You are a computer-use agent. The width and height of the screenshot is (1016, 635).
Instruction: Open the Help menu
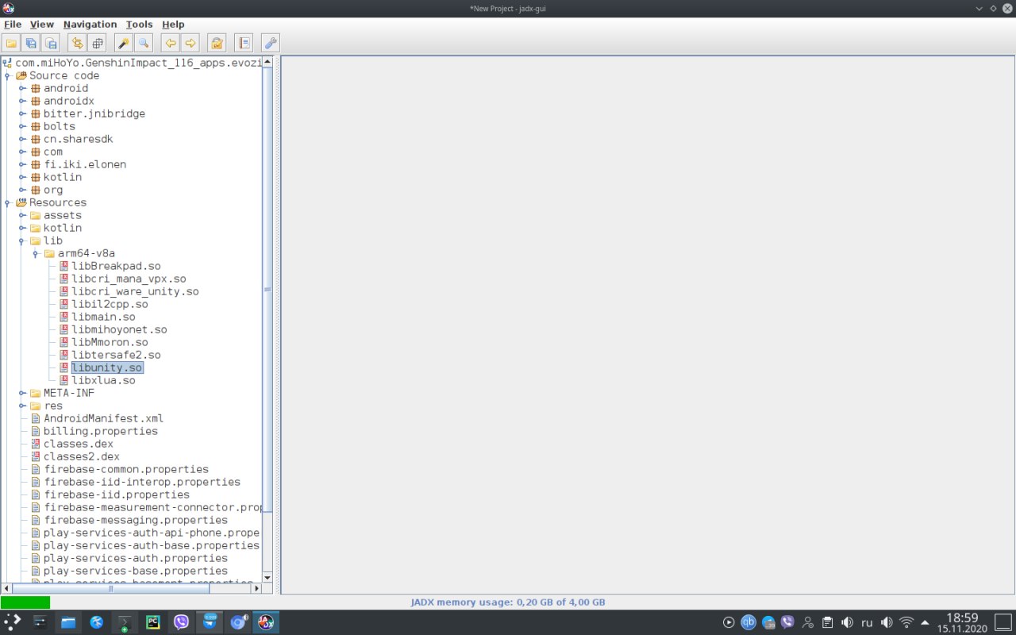pos(173,25)
